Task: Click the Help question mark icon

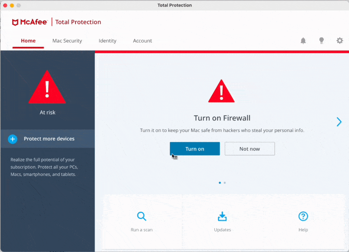Action: point(303,216)
